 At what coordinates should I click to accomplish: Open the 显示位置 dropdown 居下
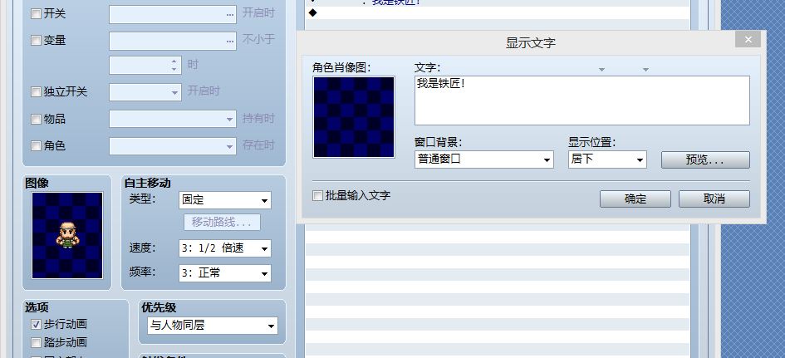[607, 159]
